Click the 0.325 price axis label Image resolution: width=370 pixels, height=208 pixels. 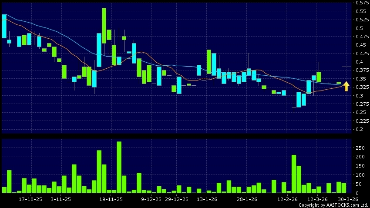(360, 87)
